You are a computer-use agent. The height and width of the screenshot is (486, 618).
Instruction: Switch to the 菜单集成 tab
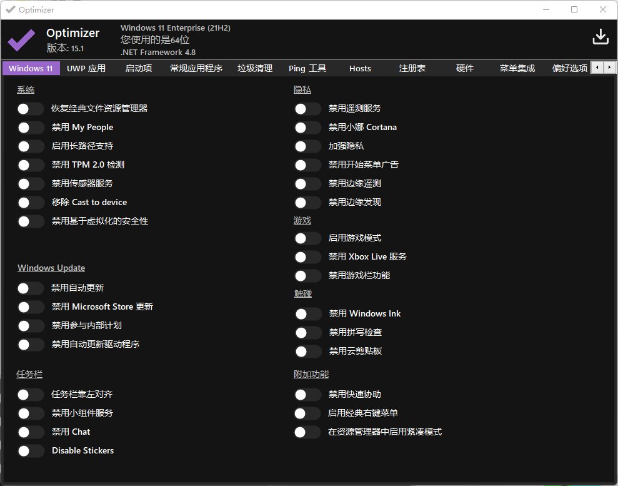click(x=517, y=68)
